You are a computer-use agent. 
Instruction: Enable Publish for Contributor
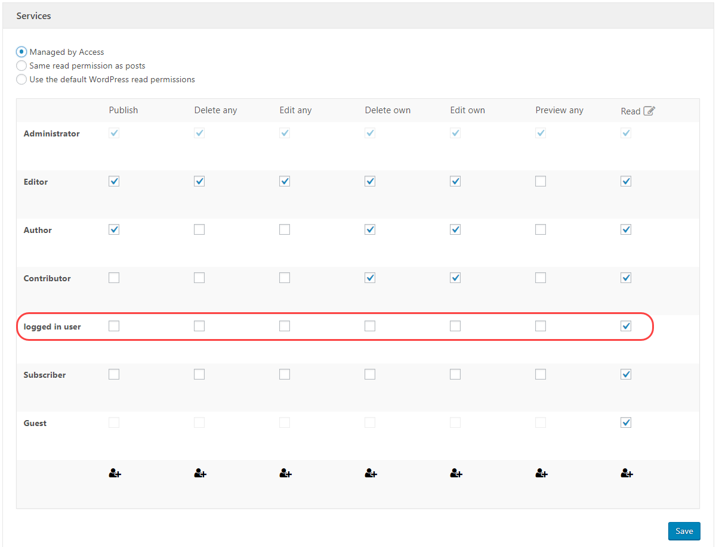(114, 278)
